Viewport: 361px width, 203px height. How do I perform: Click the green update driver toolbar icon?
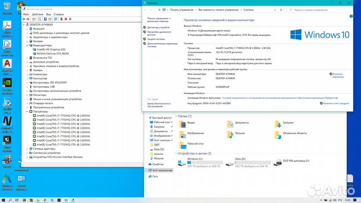62,19
